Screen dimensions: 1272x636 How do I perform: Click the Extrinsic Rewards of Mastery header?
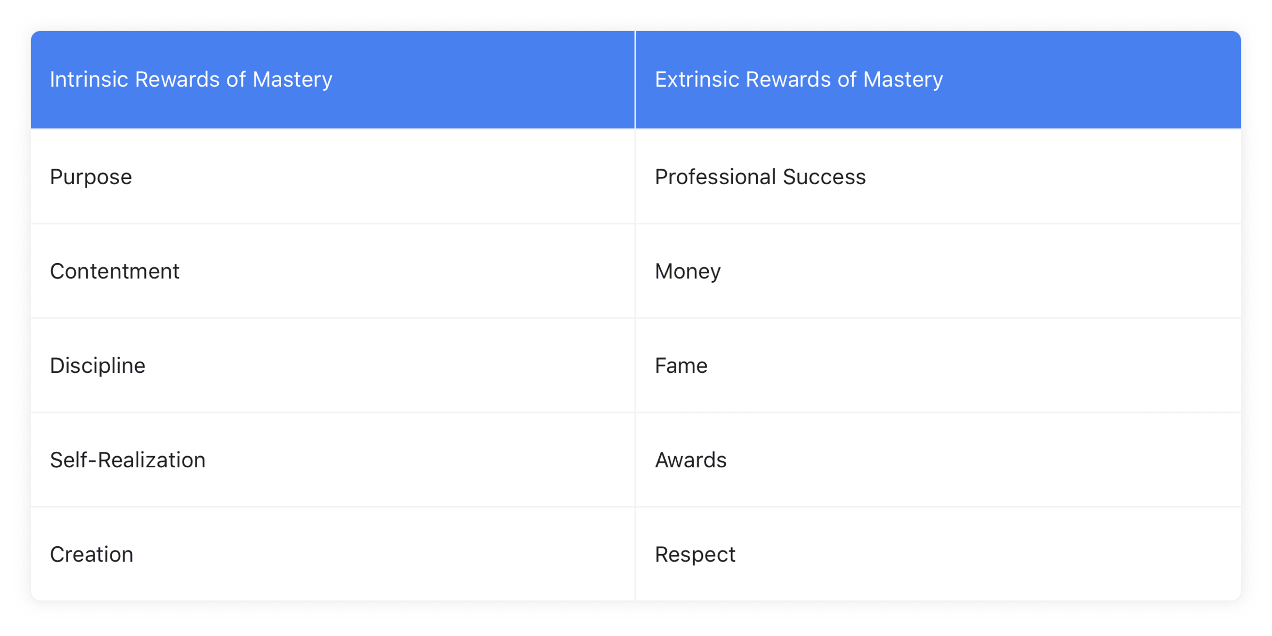(938, 79)
